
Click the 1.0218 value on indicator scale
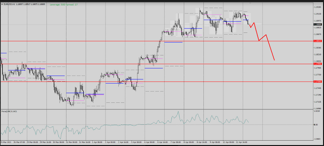point(317,111)
